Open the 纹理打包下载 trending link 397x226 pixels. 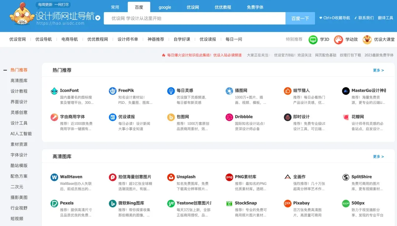(x=350, y=55)
